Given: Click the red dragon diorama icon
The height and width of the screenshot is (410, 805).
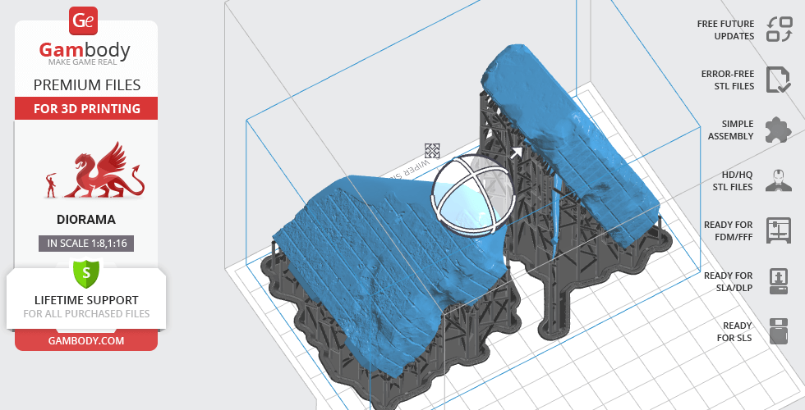Looking at the screenshot, I should tap(97, 171).
